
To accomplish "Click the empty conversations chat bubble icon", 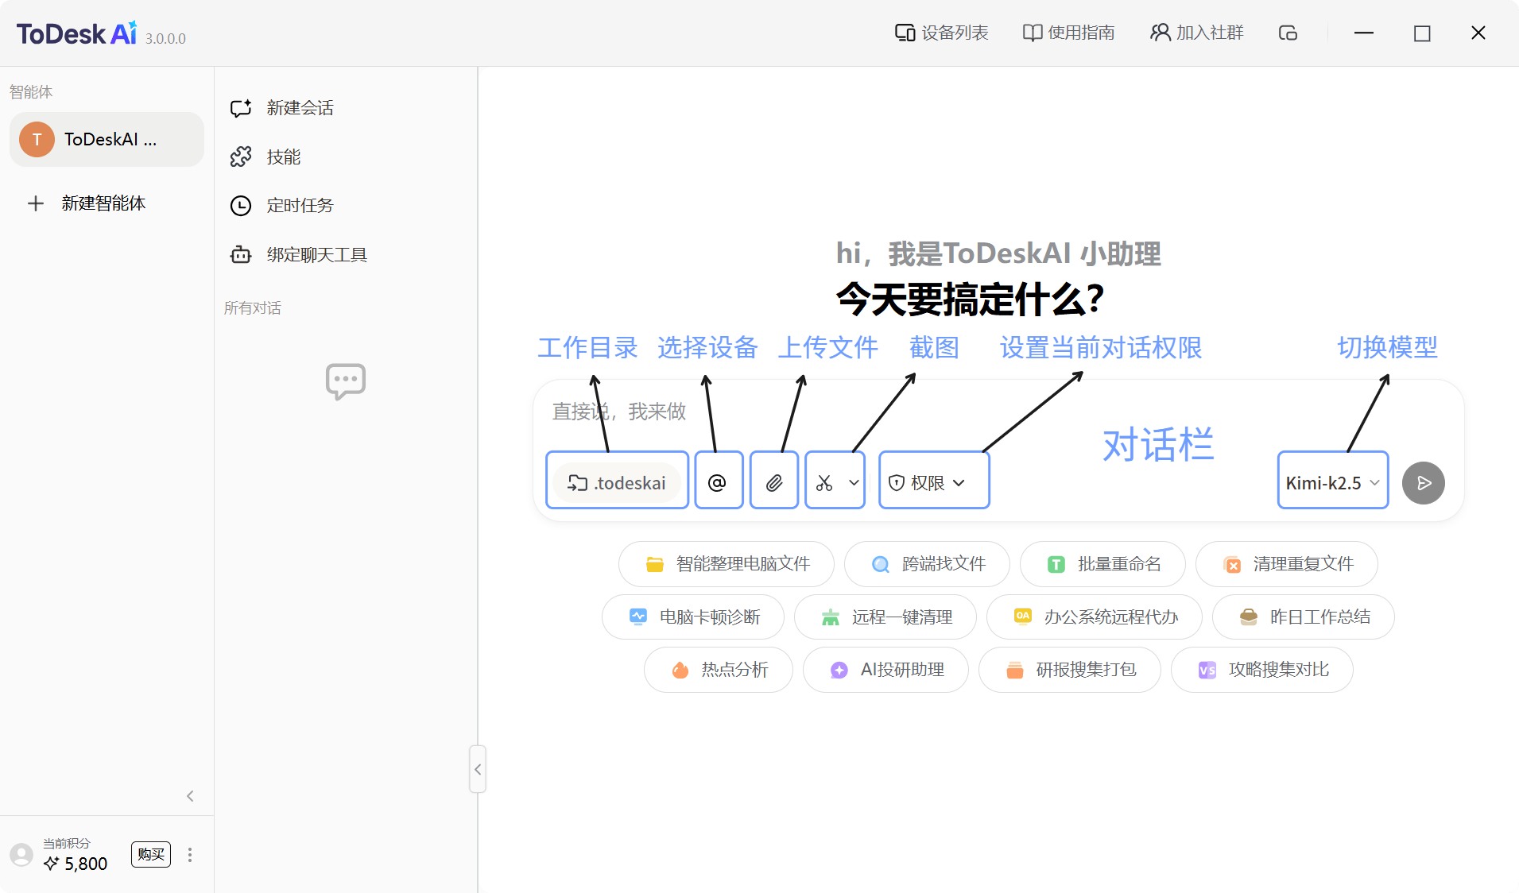I will pyautogui.click(x=346, y=381).
